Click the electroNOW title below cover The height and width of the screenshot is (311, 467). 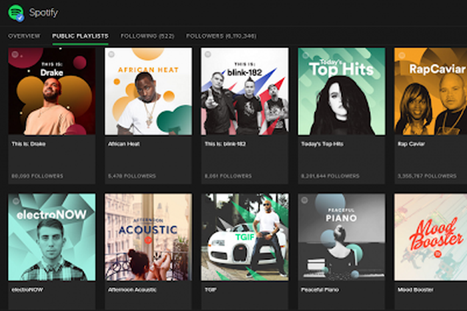27,290
